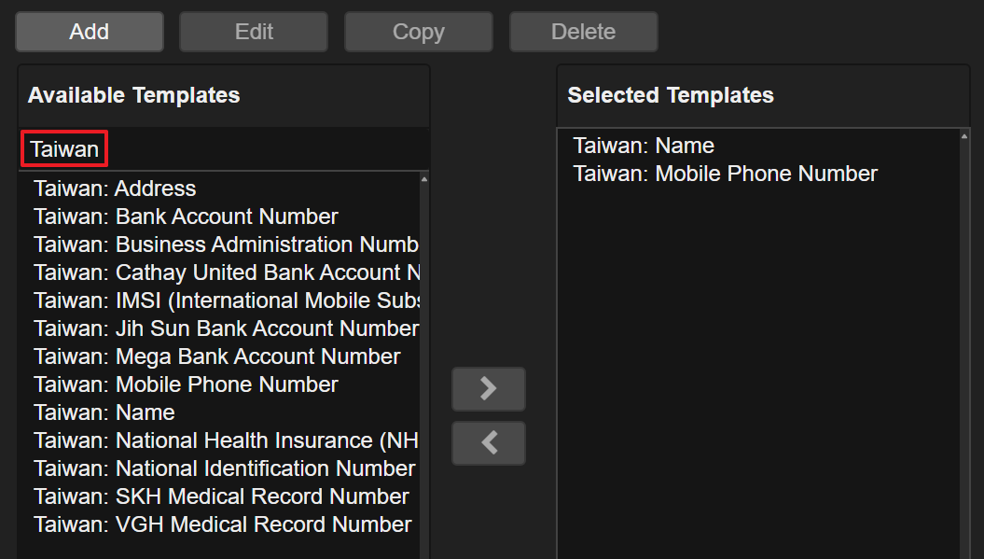The width and height of the screenshot is (984, 559).
Task: Select Taiwan: SKH Medical Record Number
Action: [221, 496]
